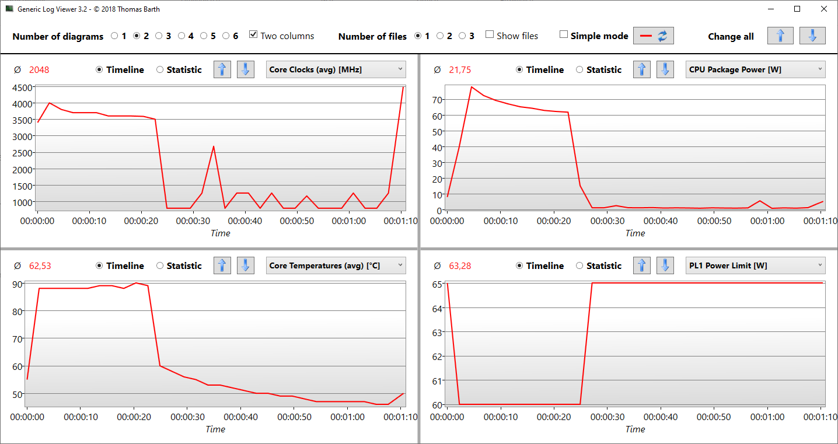Set number of diagrams to 4
The height and width of the screenshot is (444, 838).
tap(181, 36)
